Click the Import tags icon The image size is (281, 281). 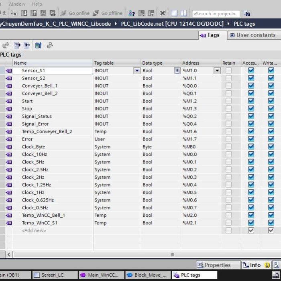(x=27, y=45)
